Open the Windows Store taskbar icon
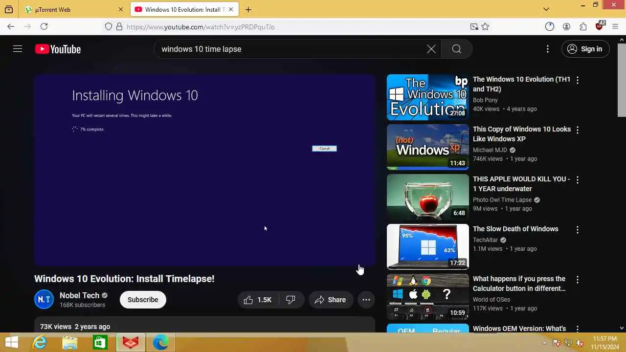 (x=100, y=343)
